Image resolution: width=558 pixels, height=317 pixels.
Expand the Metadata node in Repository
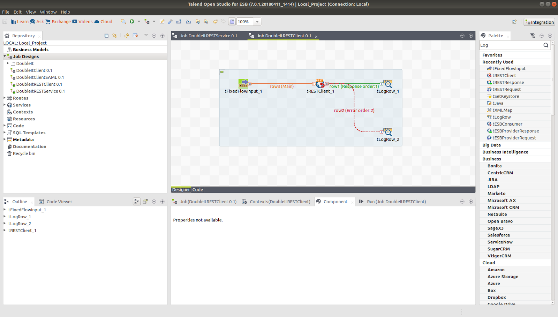(4, 139)
